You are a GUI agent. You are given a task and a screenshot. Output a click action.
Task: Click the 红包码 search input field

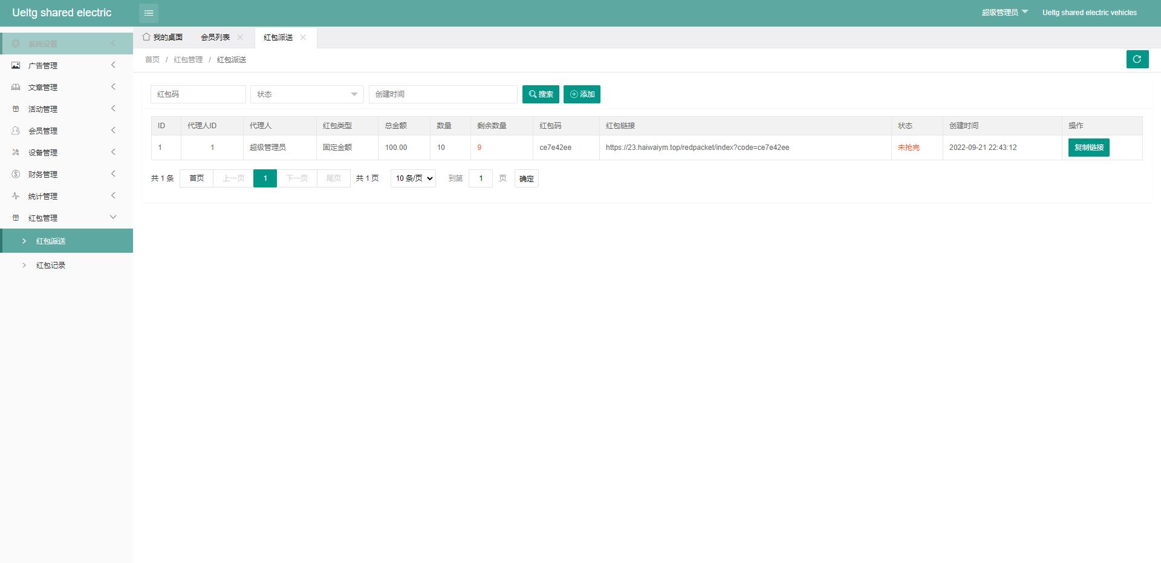pos(198,94)
